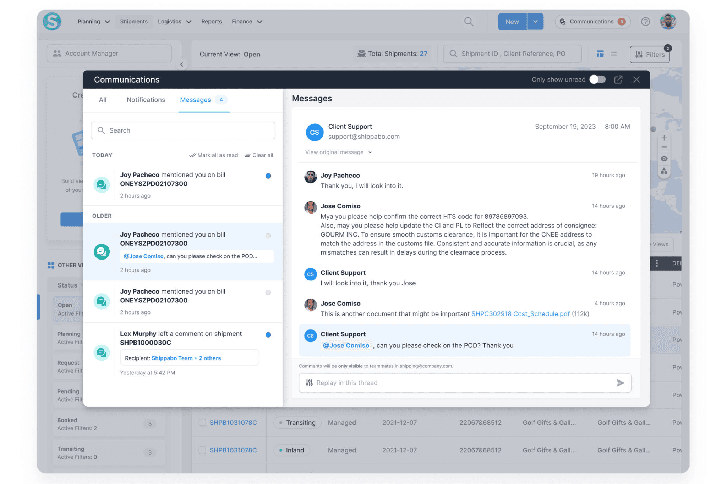Open the global search magnifier icon
The height and width of the screenshot is (484, 727).
pos(469,22)
